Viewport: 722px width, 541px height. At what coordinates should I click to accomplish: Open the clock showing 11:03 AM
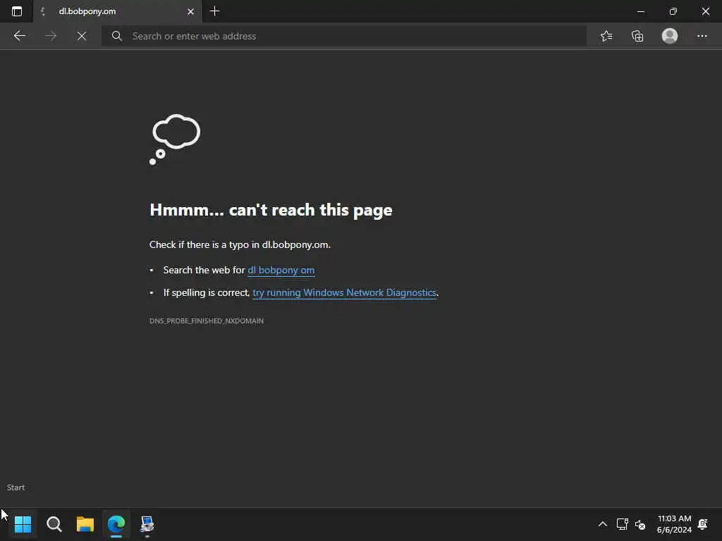click(x=674, y=524)
